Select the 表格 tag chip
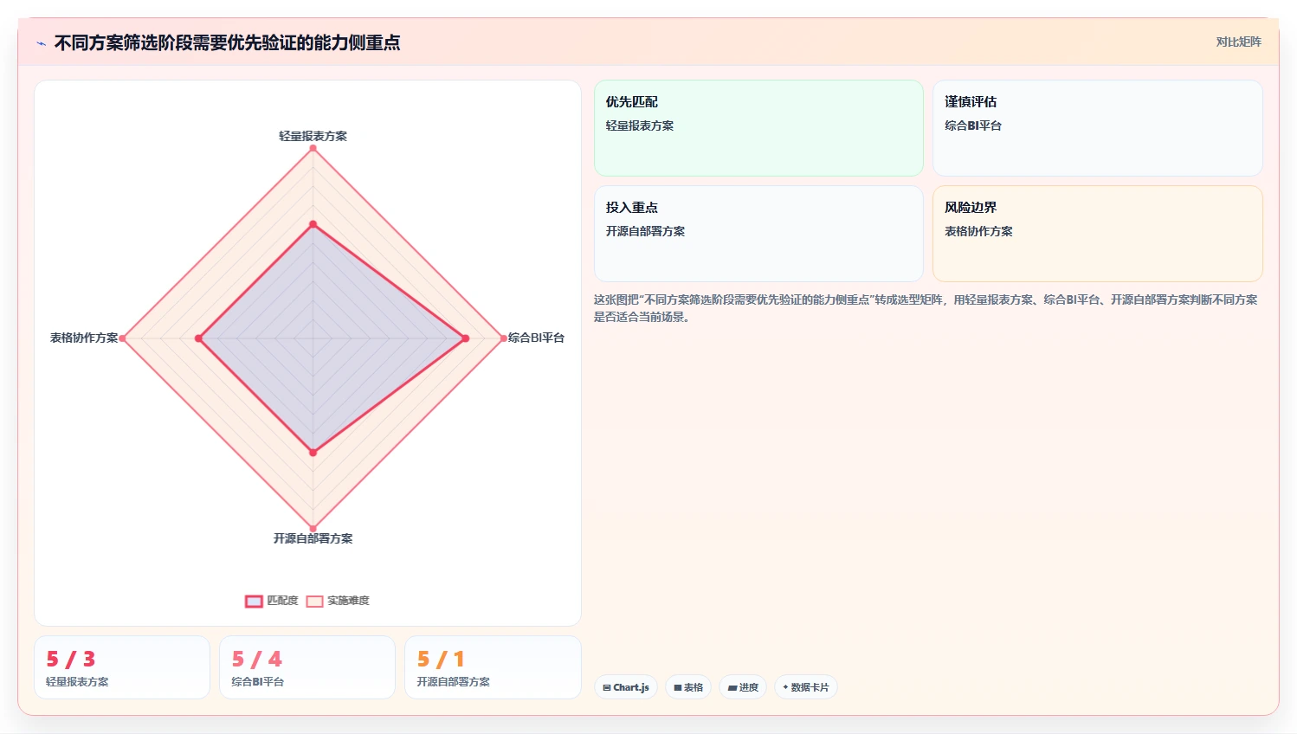Viewport: 1297px width, 734px height. (x=688, y=687)
